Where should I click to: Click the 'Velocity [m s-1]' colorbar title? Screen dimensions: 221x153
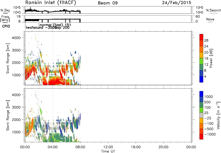point(218,115)
